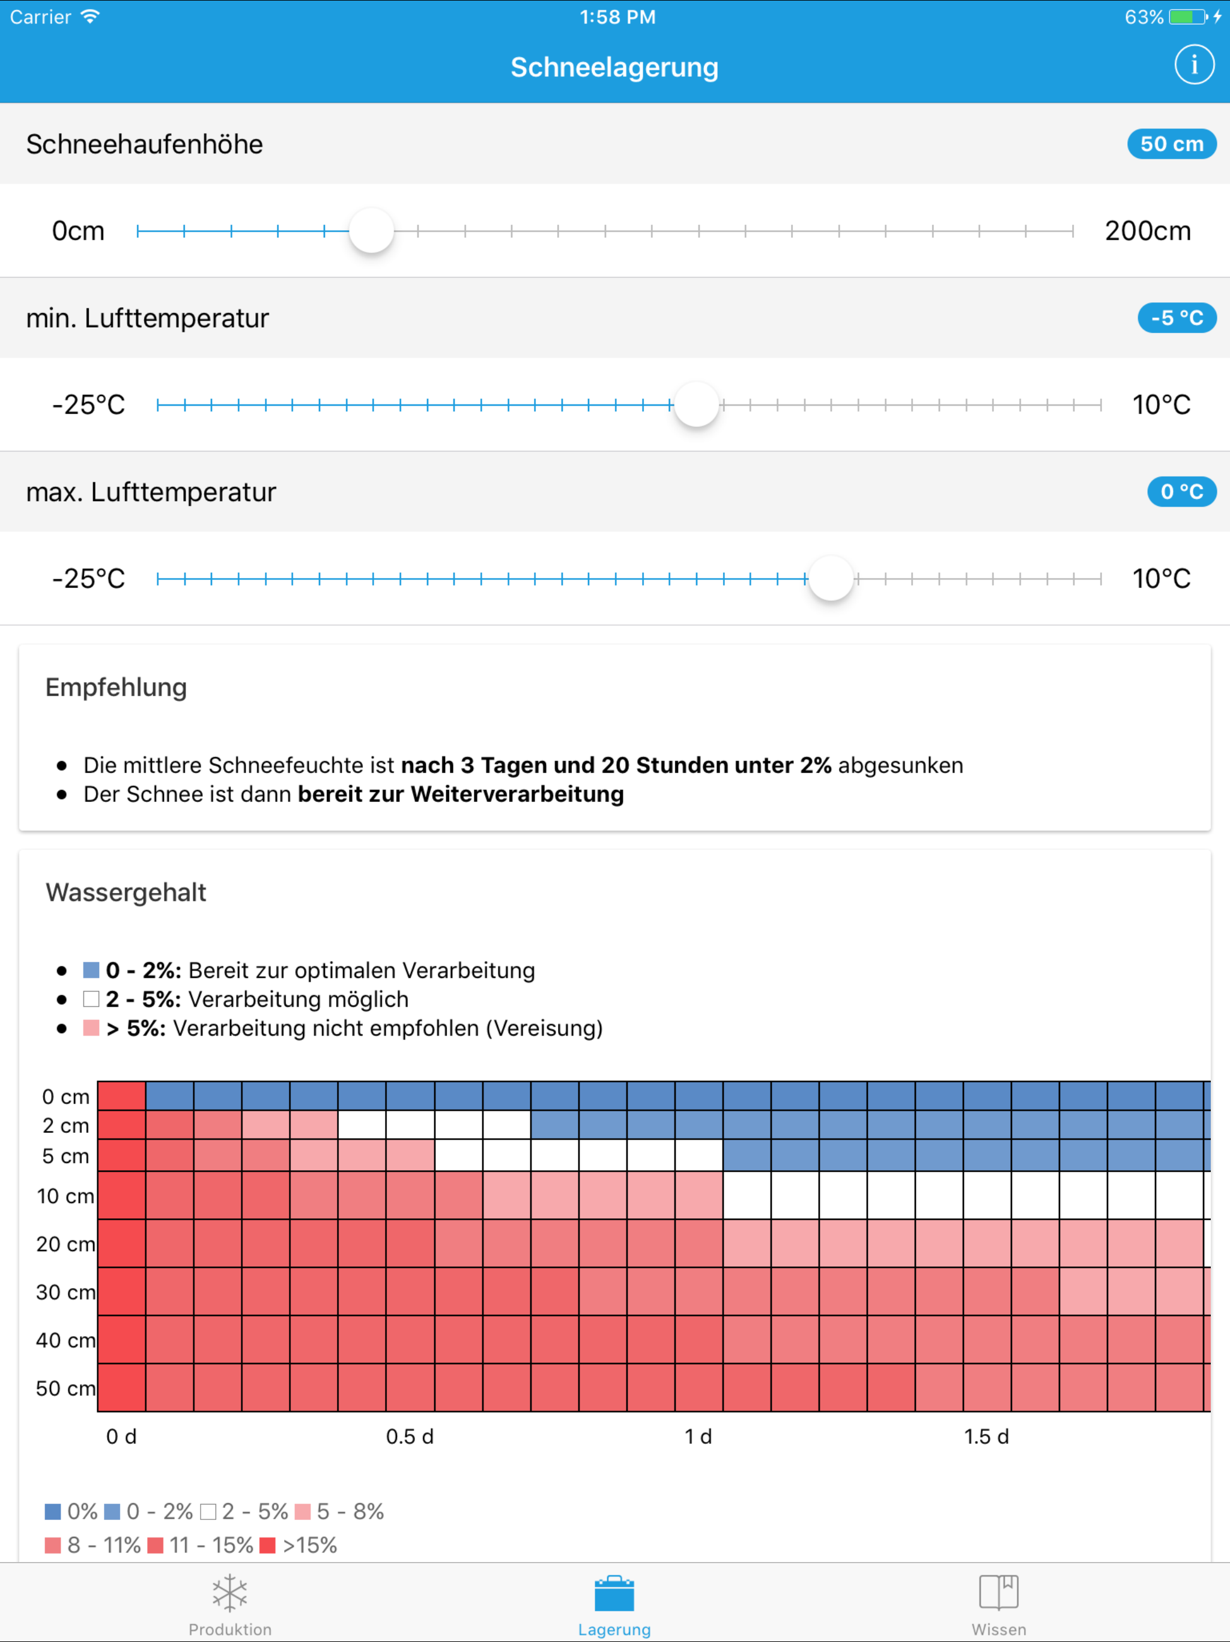Click the >15% red legend swatch

click(268, 1545)
